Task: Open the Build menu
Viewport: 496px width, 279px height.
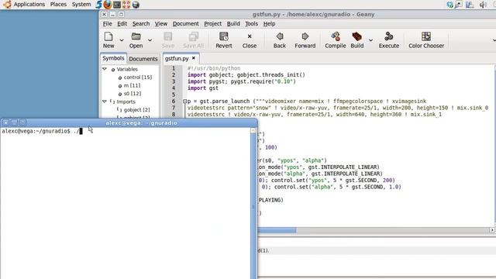Action: click(x=233, y=24)
